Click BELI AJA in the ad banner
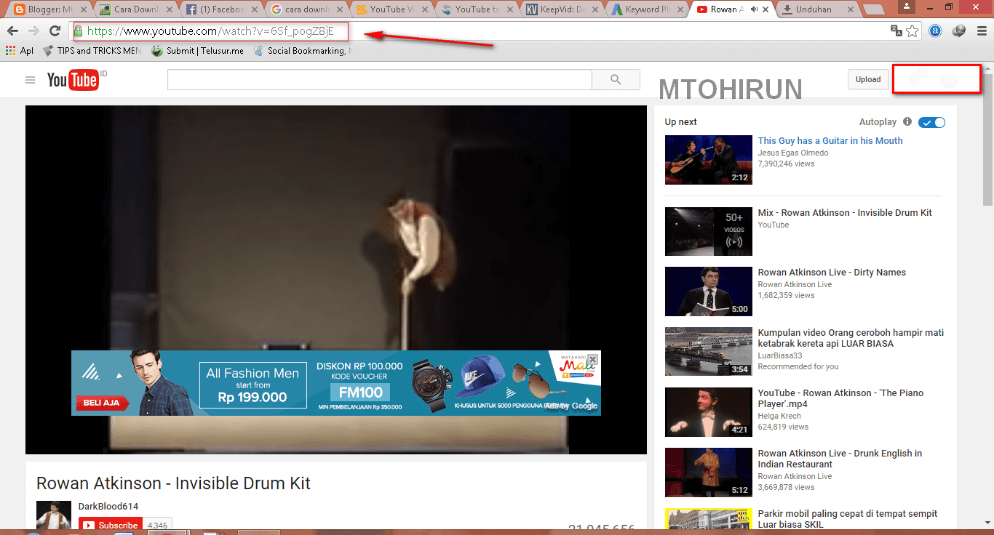The height and width of the screenshot is (535, 994). click(x=102, y=403)
